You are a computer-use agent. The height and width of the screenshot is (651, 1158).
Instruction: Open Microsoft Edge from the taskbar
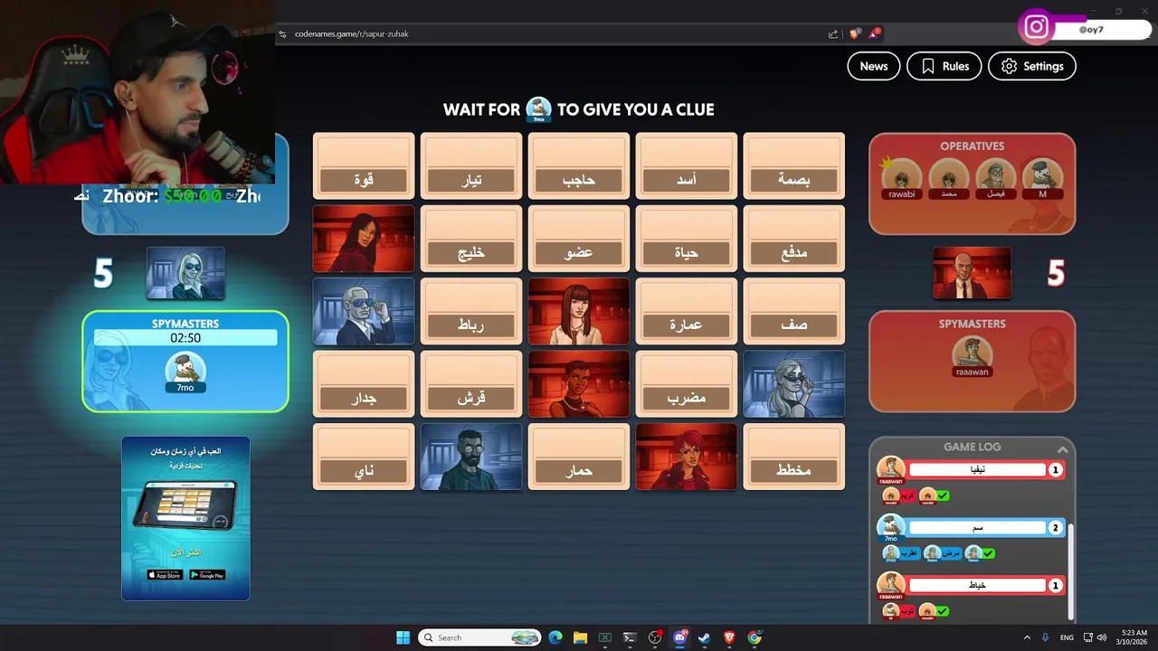click(x=555, y=637)
